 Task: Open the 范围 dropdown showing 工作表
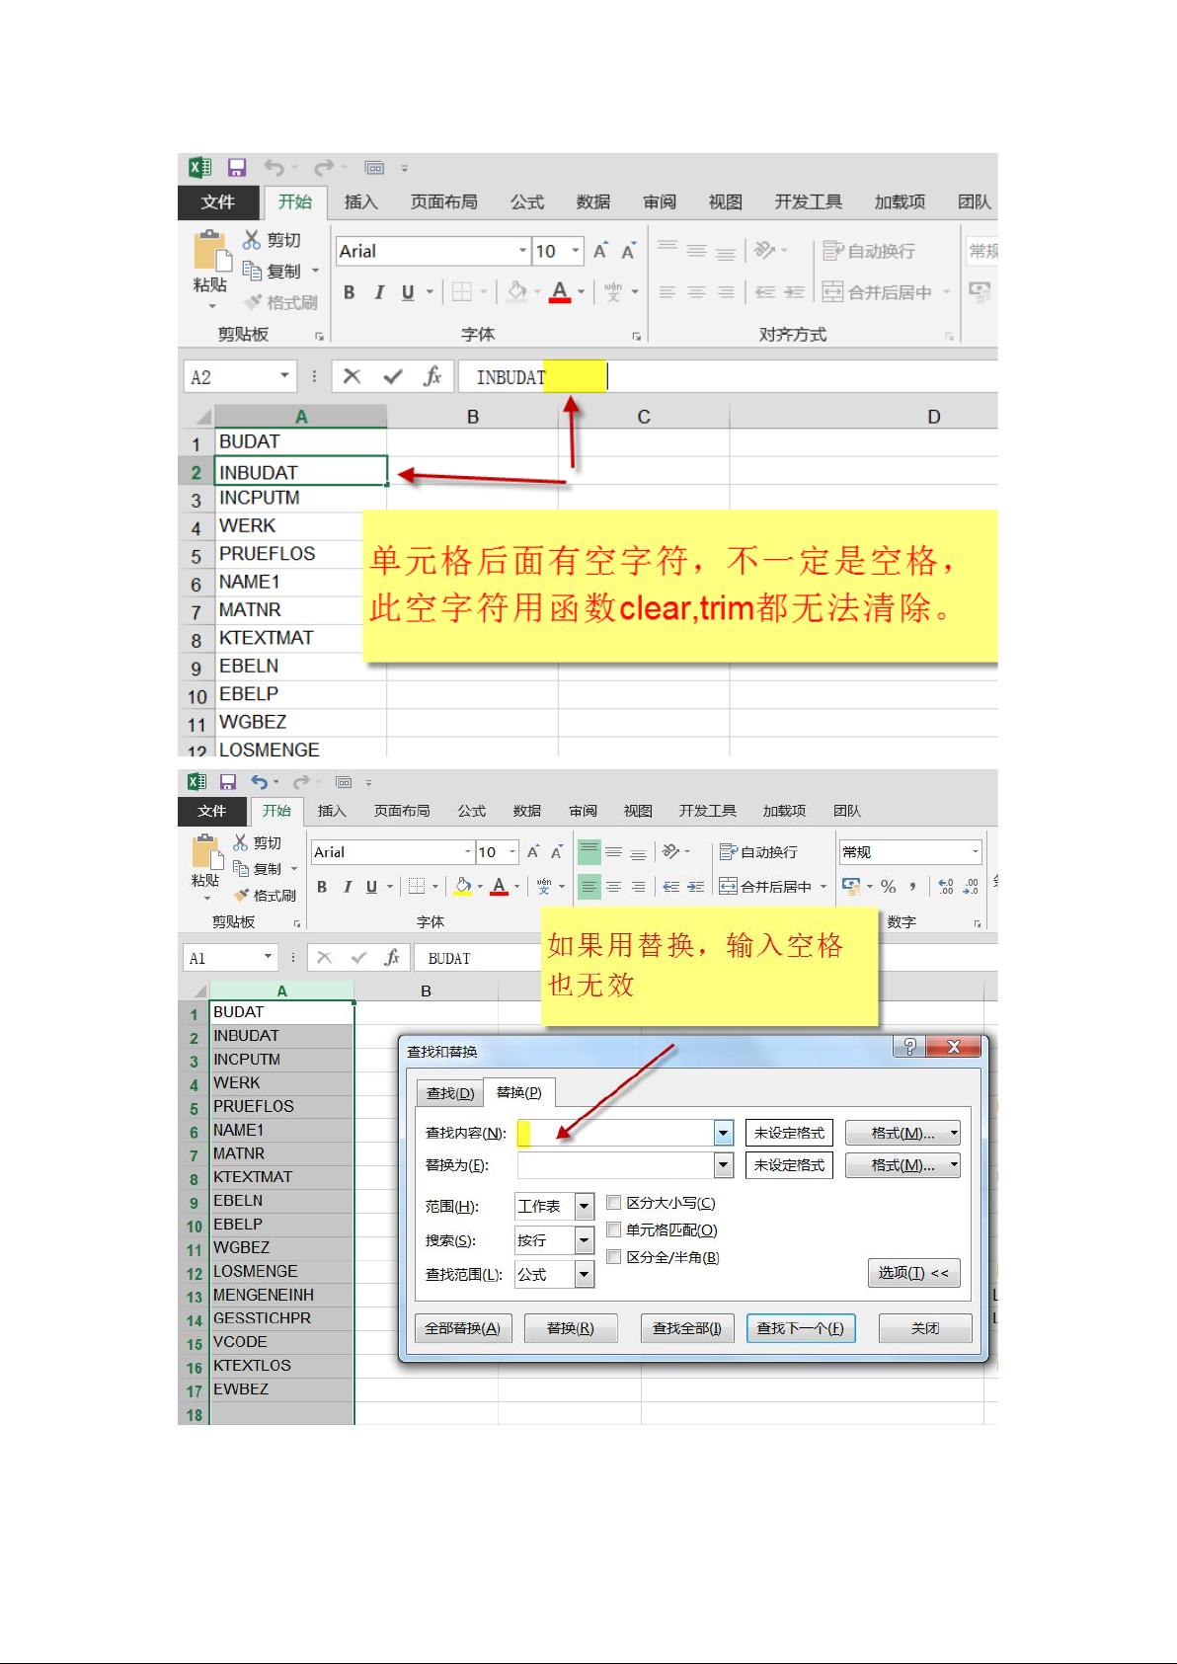585,1206
